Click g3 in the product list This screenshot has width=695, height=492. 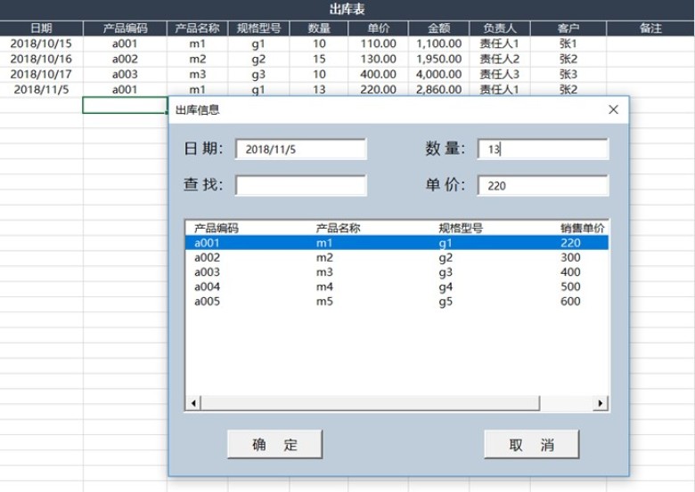446,272
